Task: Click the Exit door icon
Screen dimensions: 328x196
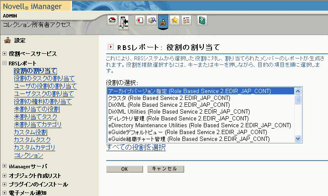Action: [124, 22]
